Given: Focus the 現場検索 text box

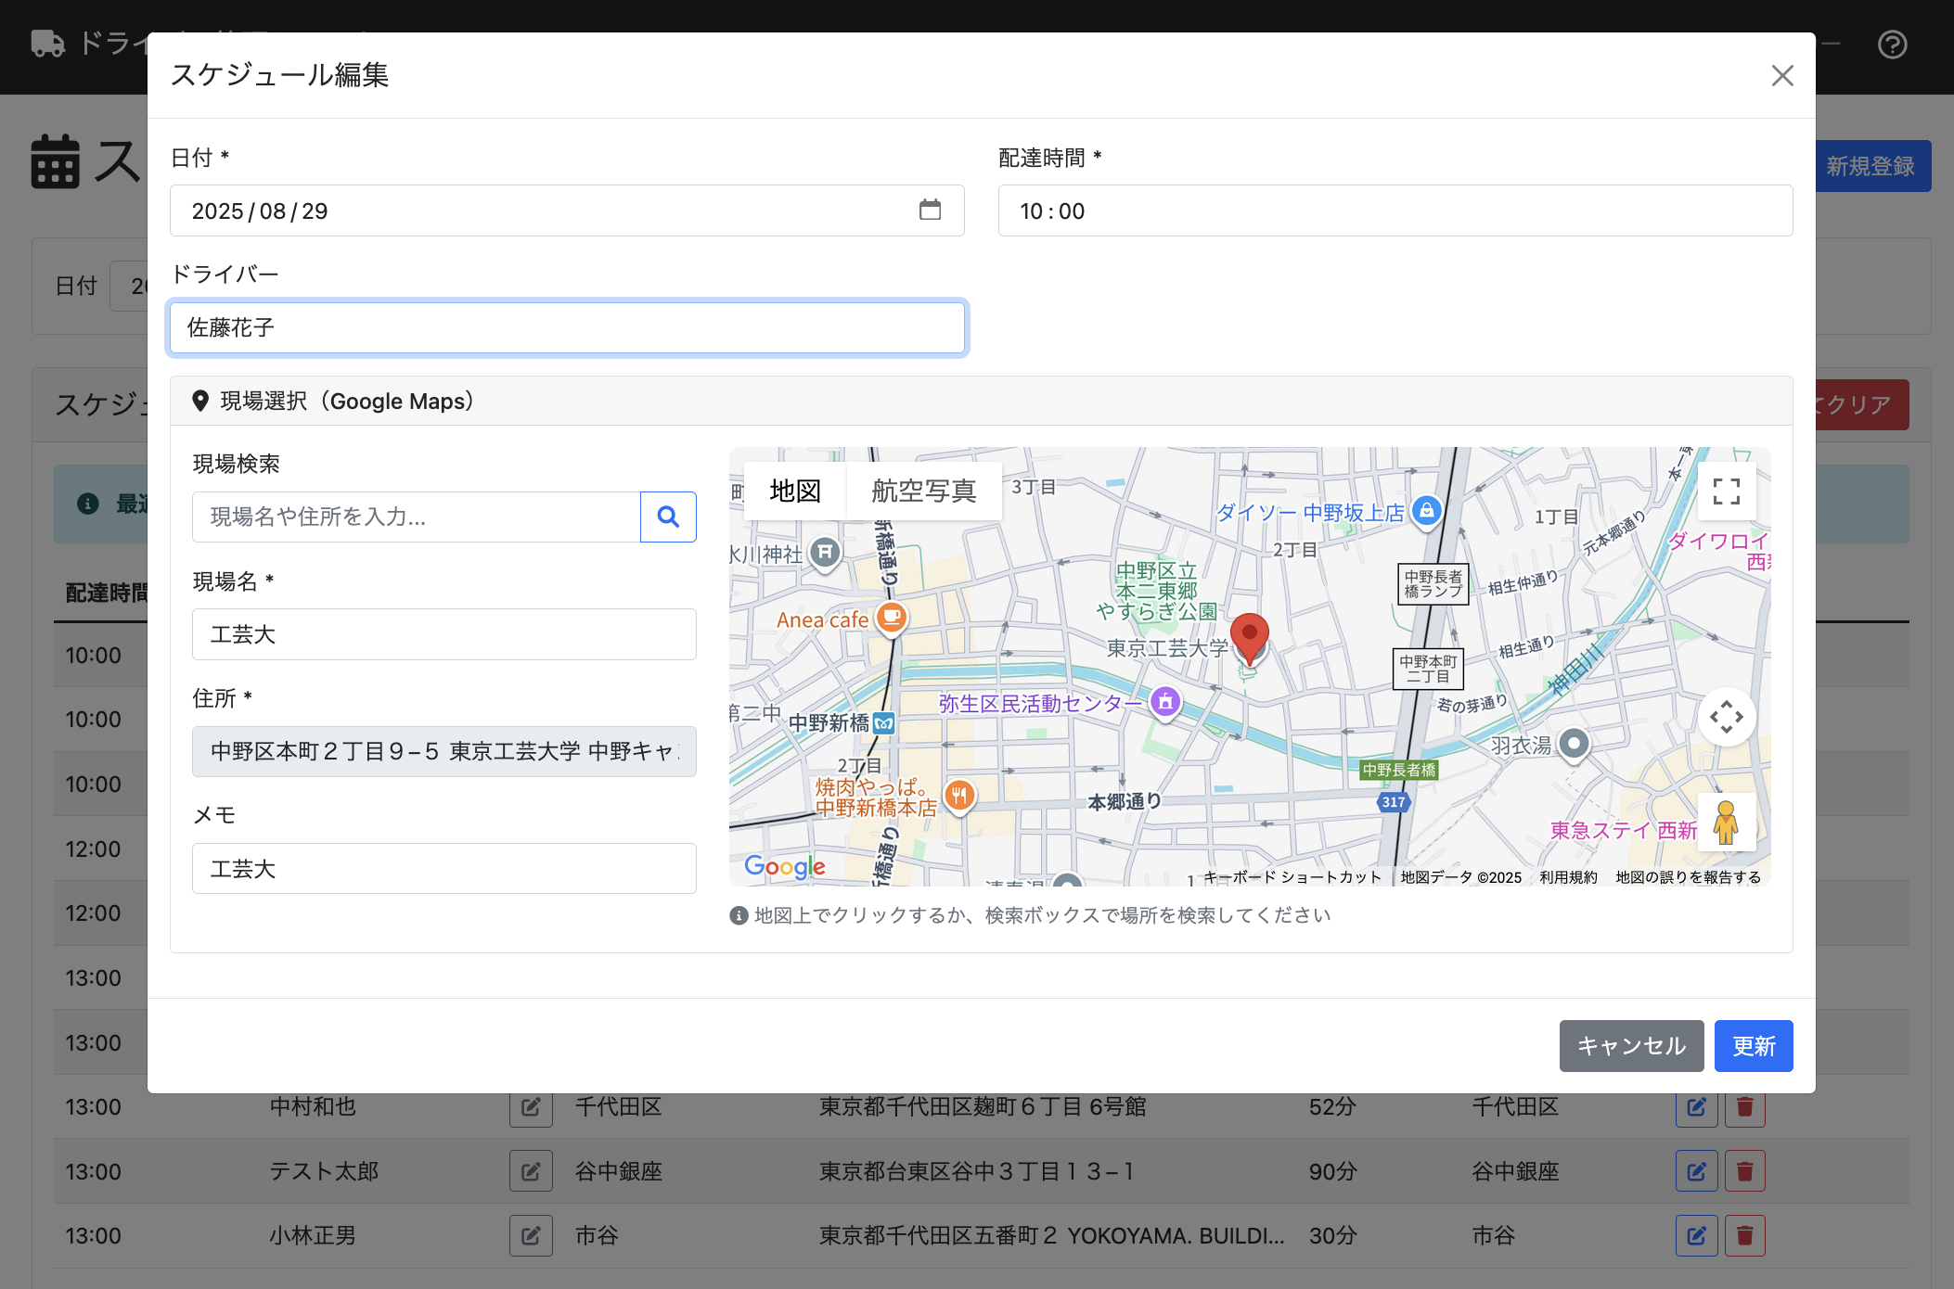Looking at the screenshot, I should click(x=416, y=517).
